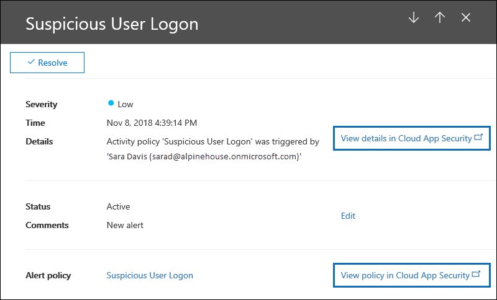Go to next alert with down arrow
This screenshot has height=300, width=497.
(x=414, y=17)
